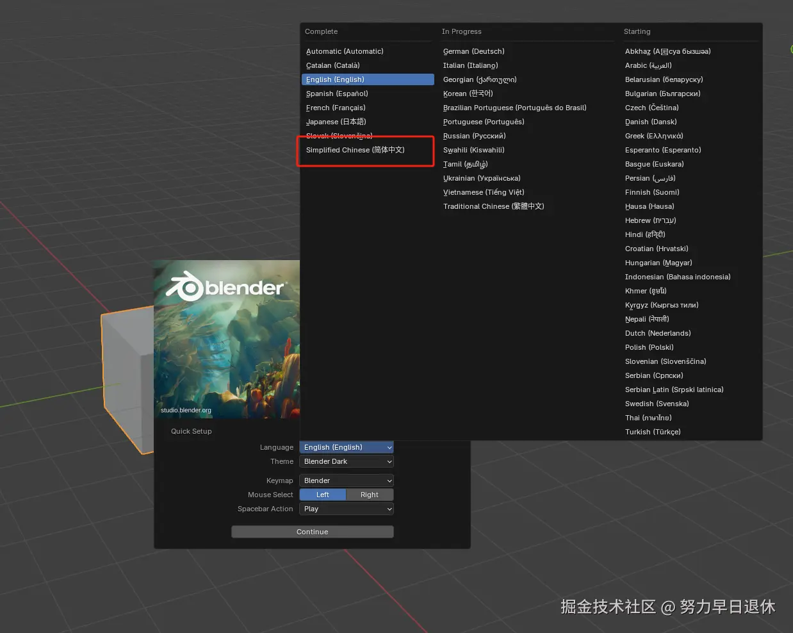Choose French (Français) language

point(368,108)
